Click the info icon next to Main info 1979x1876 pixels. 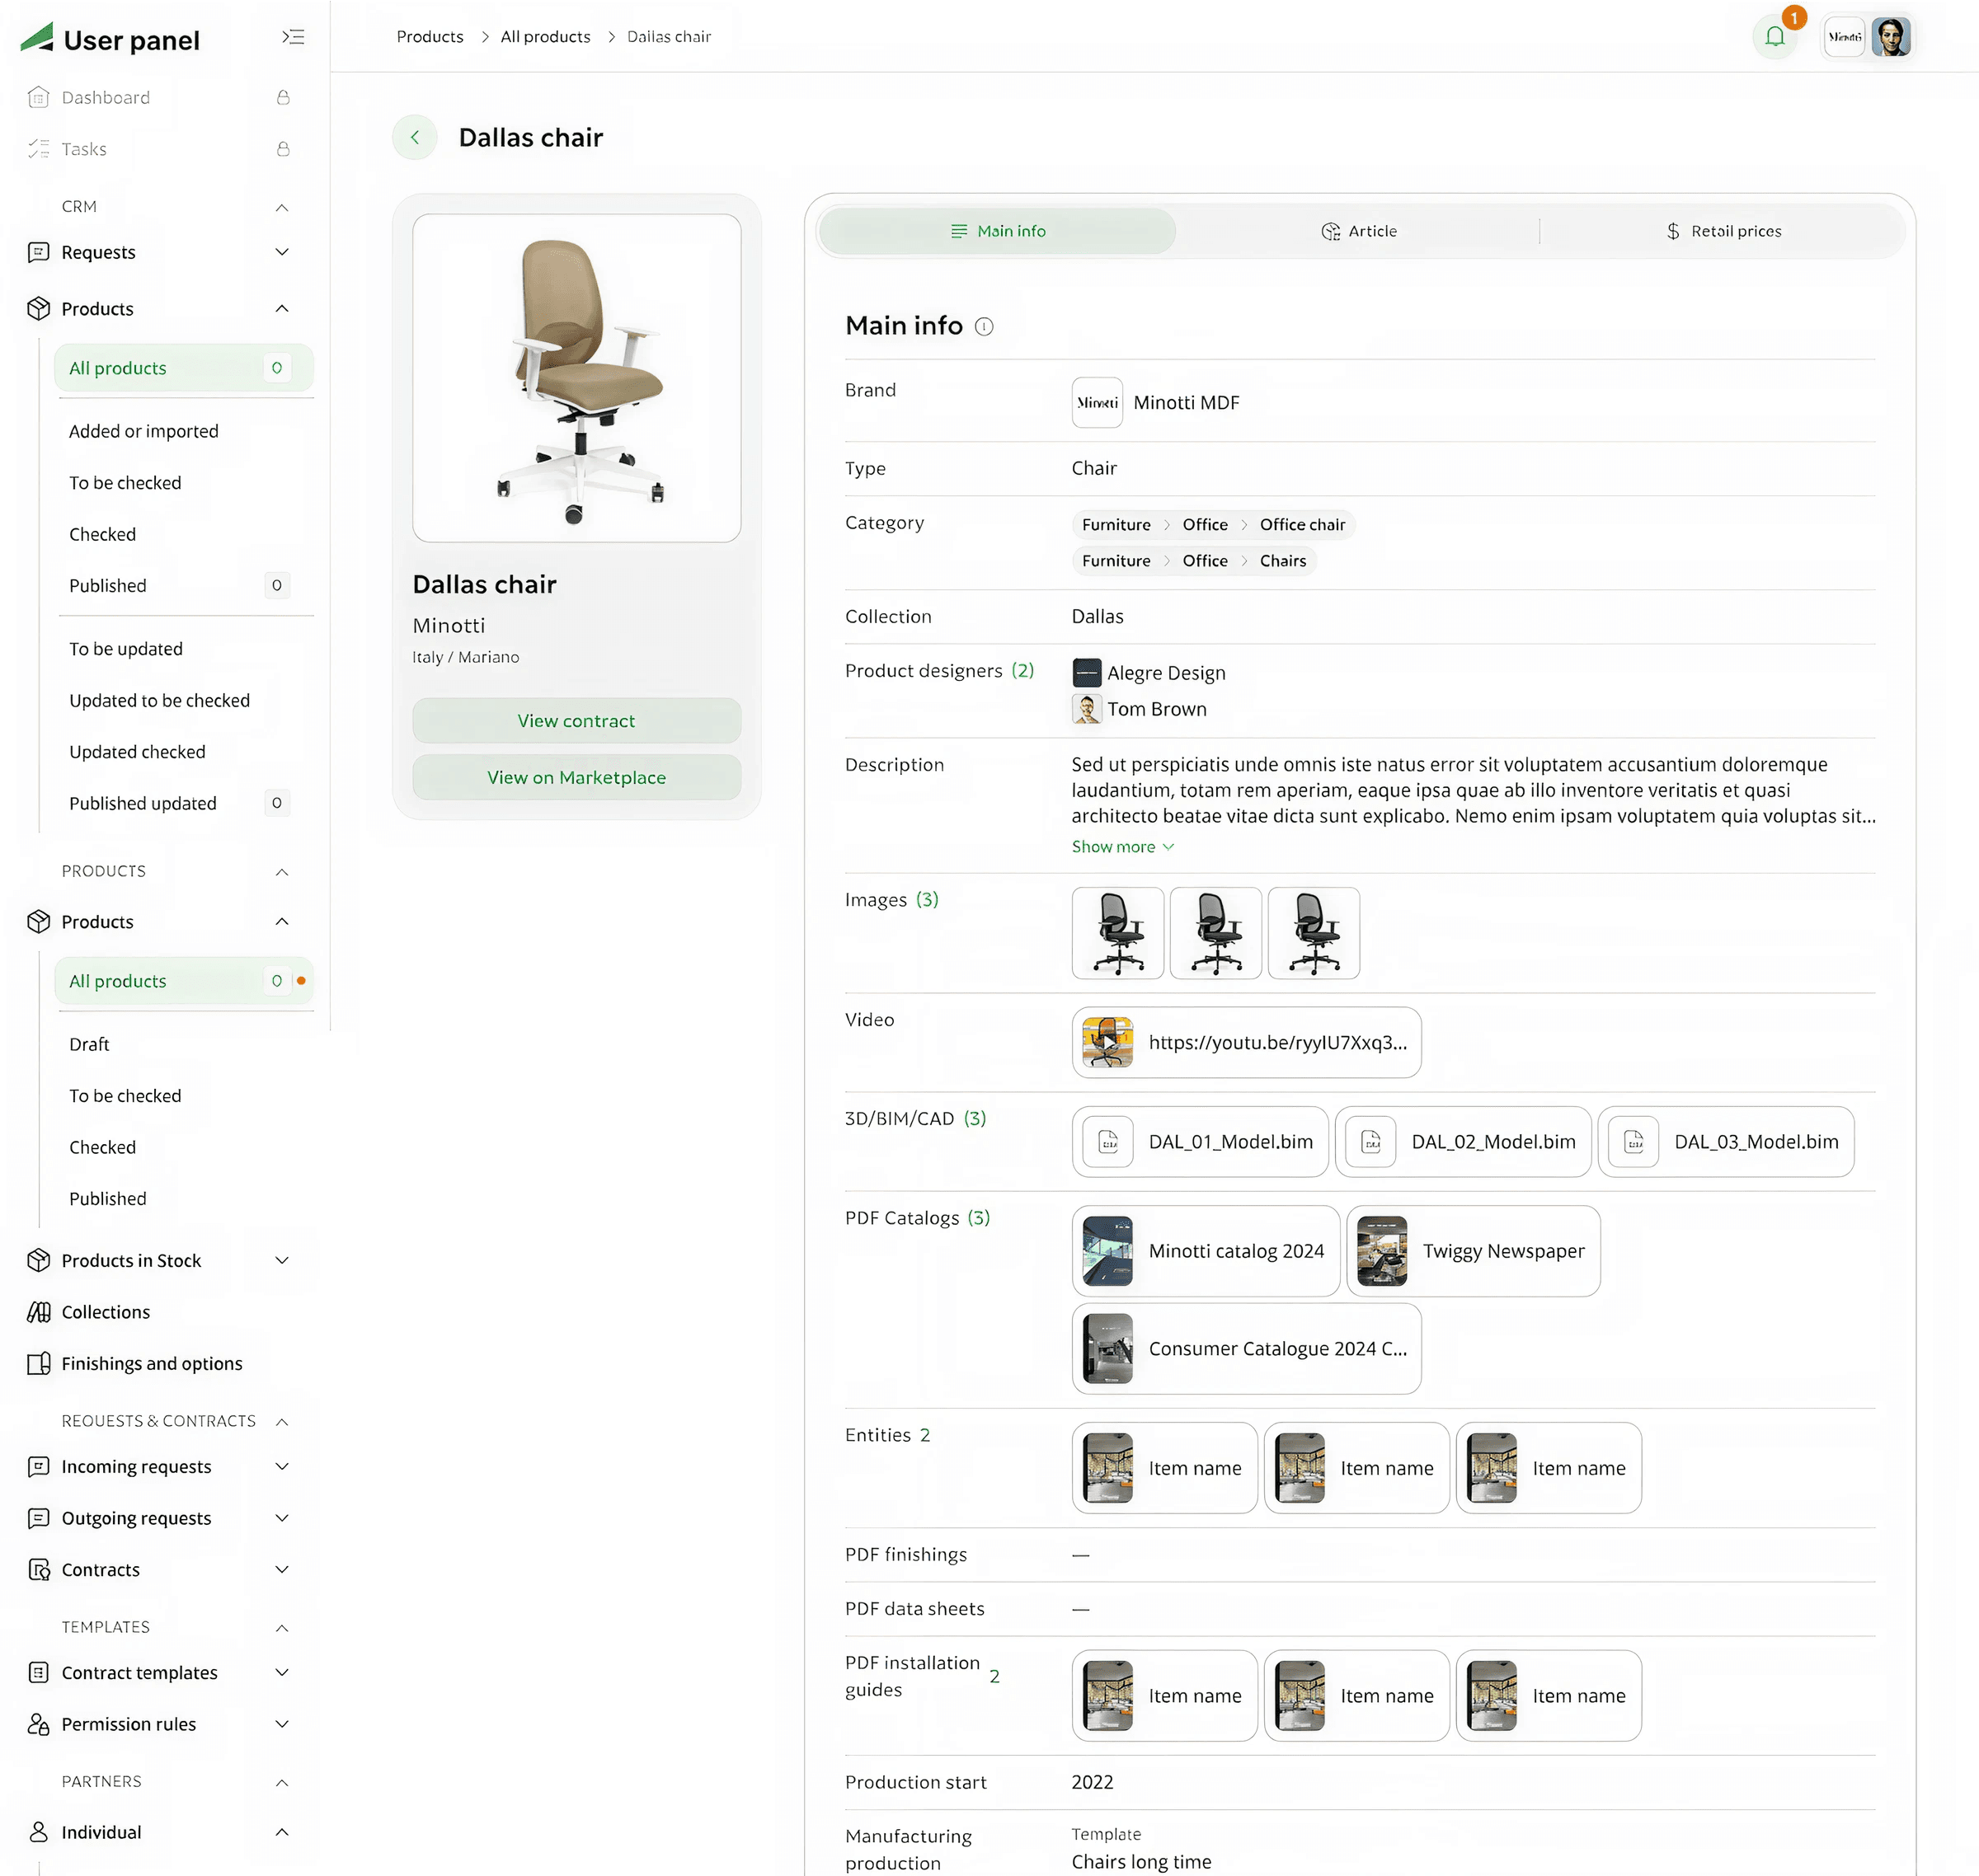click(984, 326)
